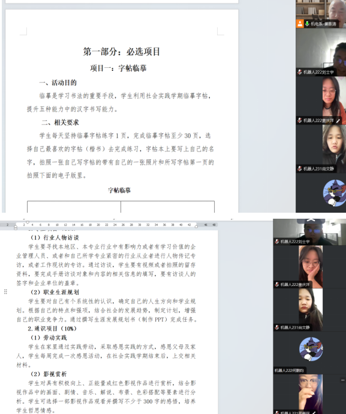This screenshot has height=414, width=346.
Task: Click the muted microphone icon for 机器人222曾庆洋 in the lower panel
Action: point(276,284)
